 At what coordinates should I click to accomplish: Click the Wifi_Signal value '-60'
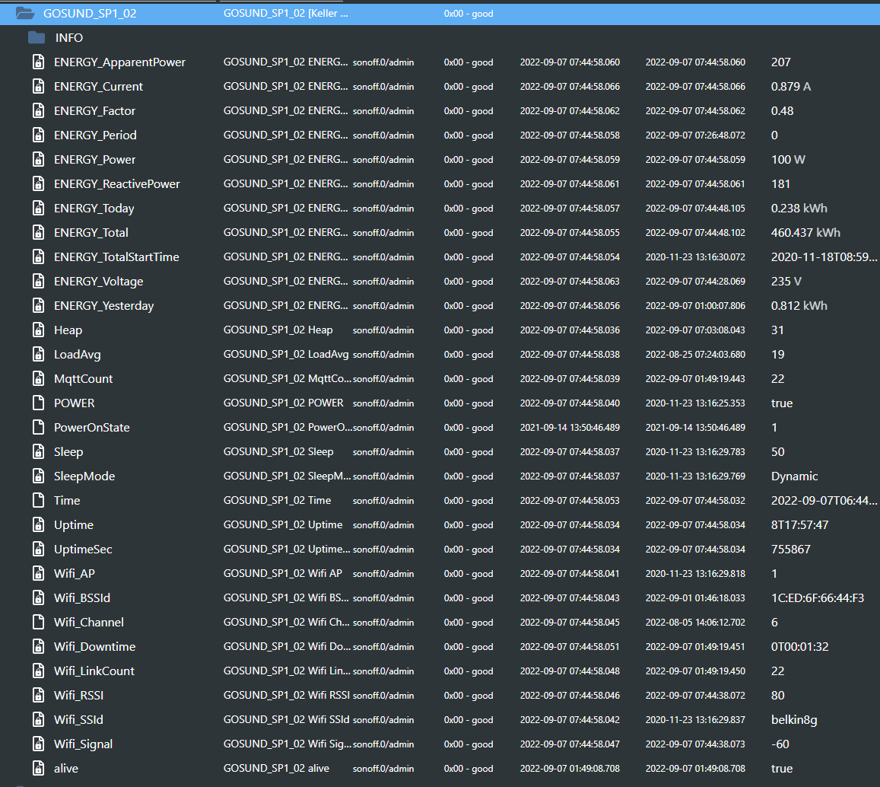(x=780, y=744)
